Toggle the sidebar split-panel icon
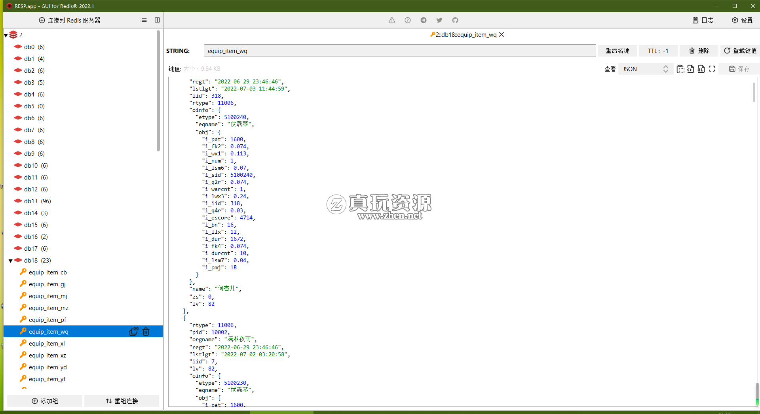 pyautogui.click(x=157, y=20)
